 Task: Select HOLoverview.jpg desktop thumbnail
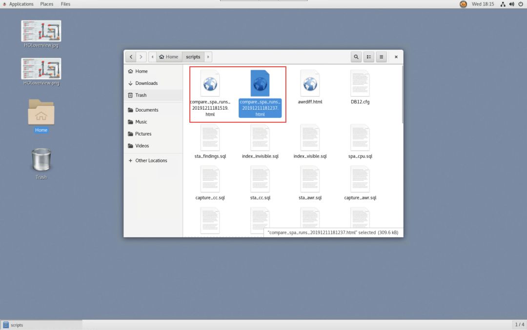(41, 31)
